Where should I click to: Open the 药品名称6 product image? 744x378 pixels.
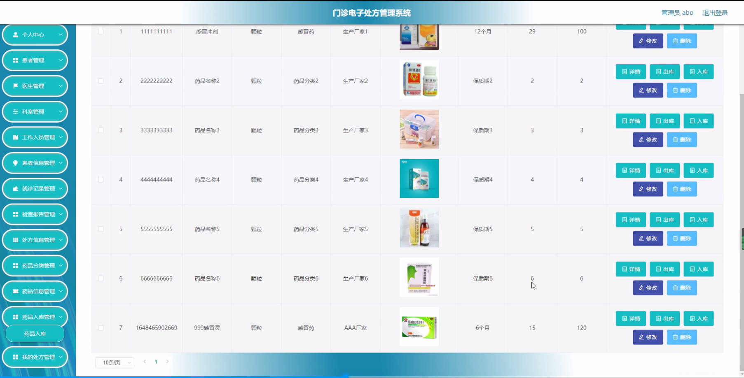tap(419, 277)
